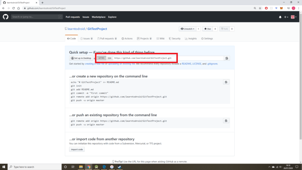Open the user avatar menu

pos(293,17)
